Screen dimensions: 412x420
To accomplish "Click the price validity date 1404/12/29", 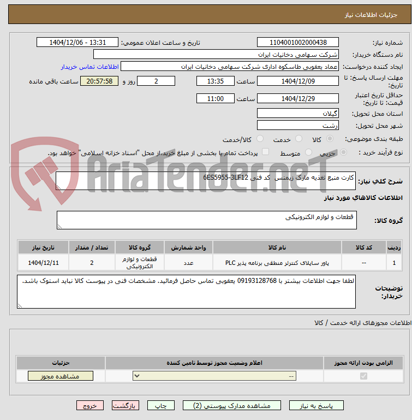I will (x=298, y=98).
